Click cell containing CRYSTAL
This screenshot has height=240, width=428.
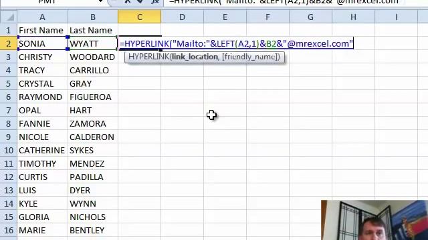(42, 83)
